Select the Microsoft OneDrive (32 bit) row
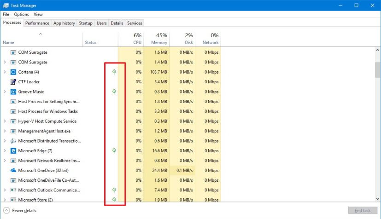Viewport: 381px width, 219px height. pyautogui.click(x=111, y=171)
